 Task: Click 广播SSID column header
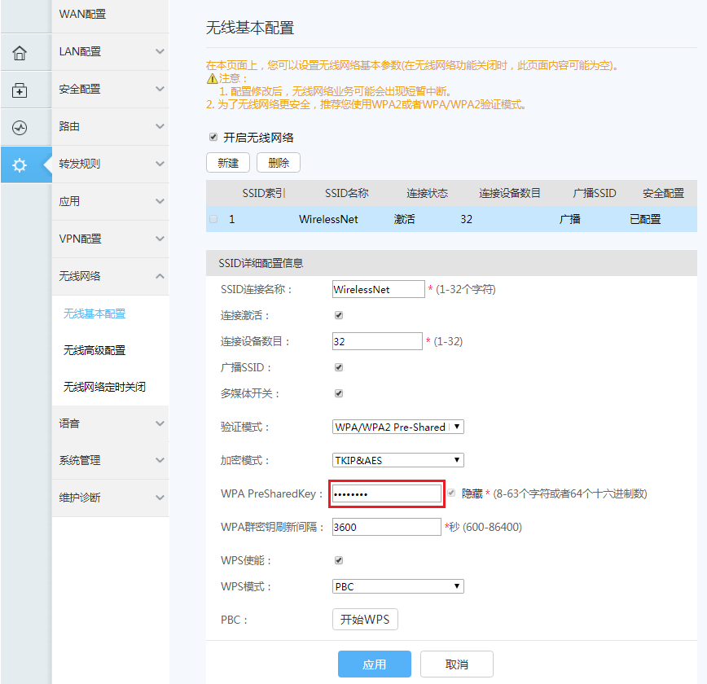595,194
